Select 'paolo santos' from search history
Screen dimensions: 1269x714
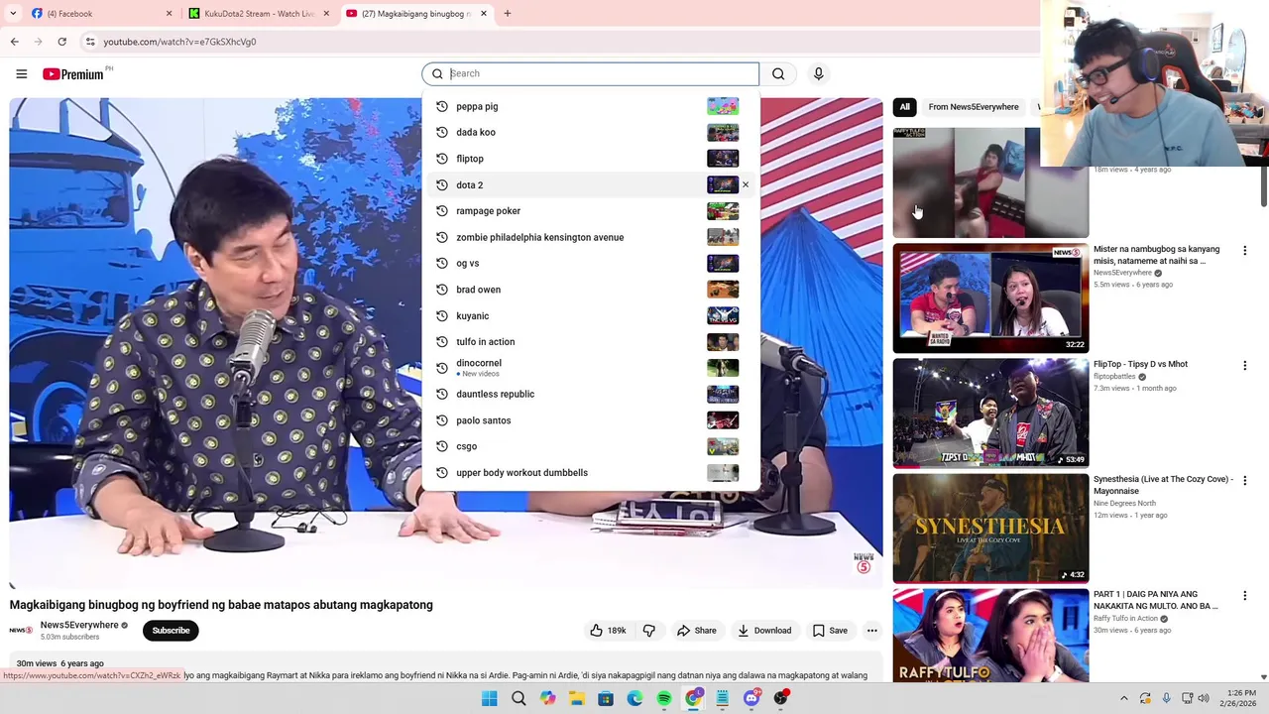[591, 420]
